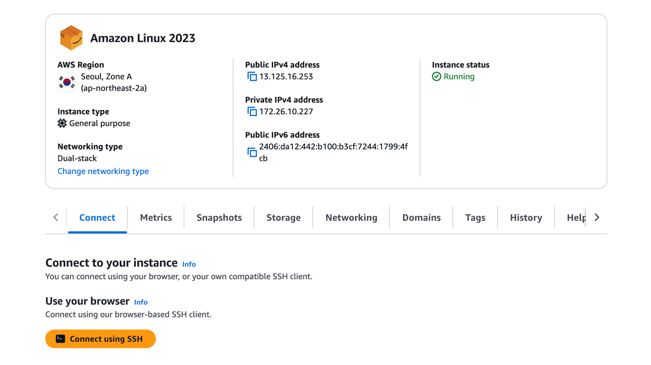View the Tags tab
651x365 pixels.
pos(475,218)
